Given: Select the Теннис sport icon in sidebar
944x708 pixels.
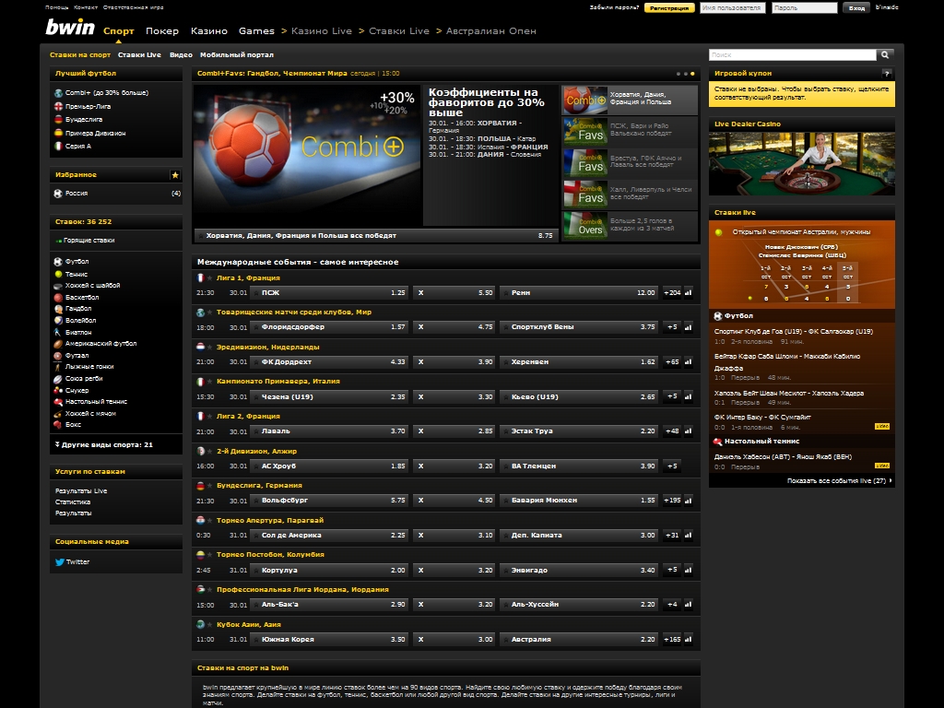Looking at the screenshot, I should tap(59, 274).
